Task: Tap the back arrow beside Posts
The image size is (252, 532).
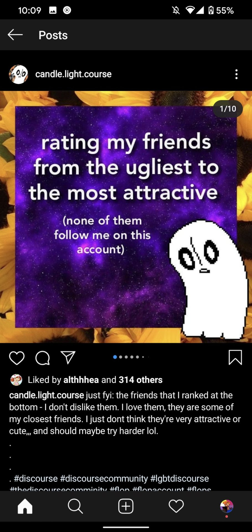Action: point(15,35)
